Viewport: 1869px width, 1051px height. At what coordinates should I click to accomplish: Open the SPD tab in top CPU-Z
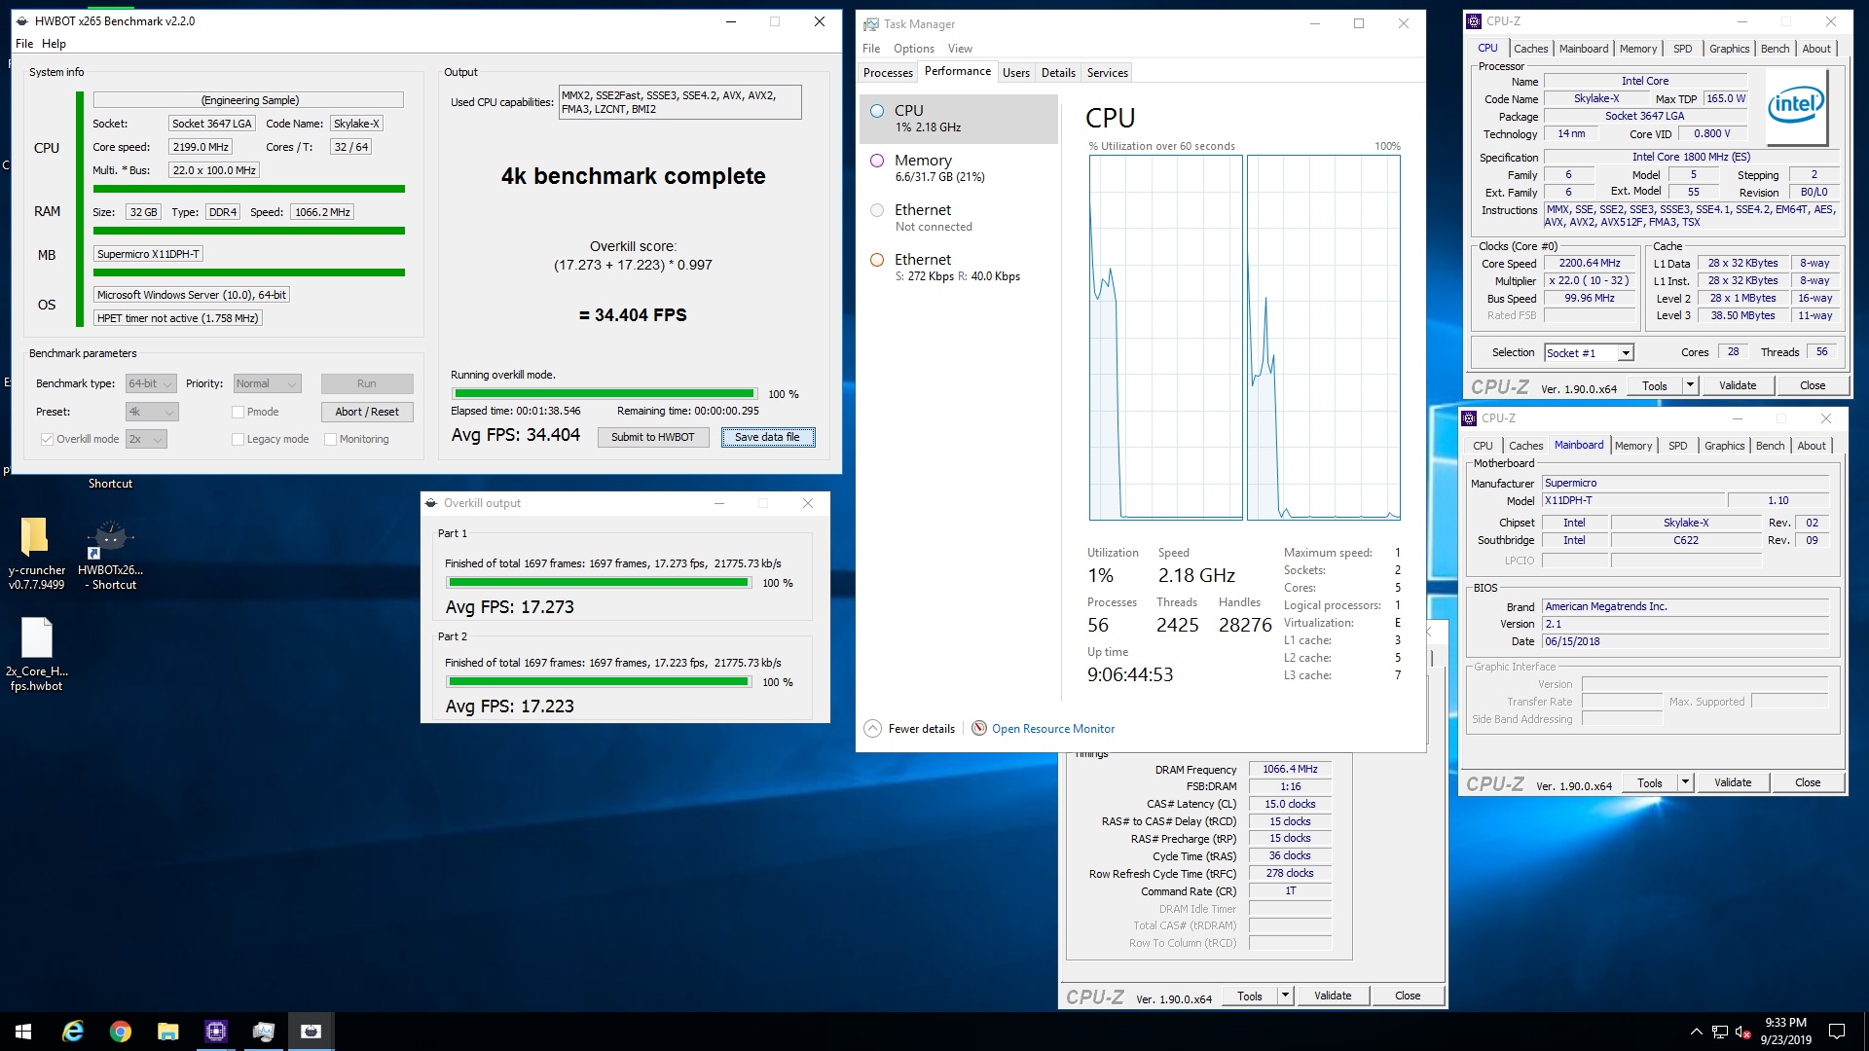click(1682, 49)
